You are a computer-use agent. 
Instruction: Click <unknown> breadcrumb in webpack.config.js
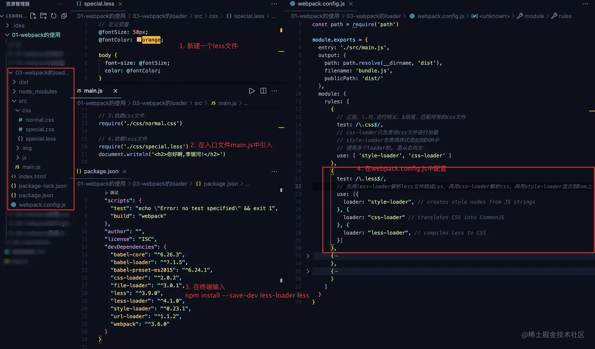click(494, 16)
